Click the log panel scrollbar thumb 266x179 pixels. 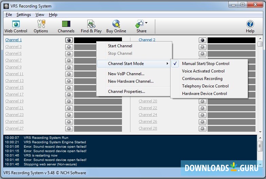(x=260, y=146)
